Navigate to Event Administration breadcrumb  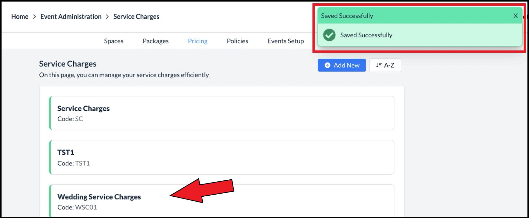pyautogui.click(x=71, y=17)
